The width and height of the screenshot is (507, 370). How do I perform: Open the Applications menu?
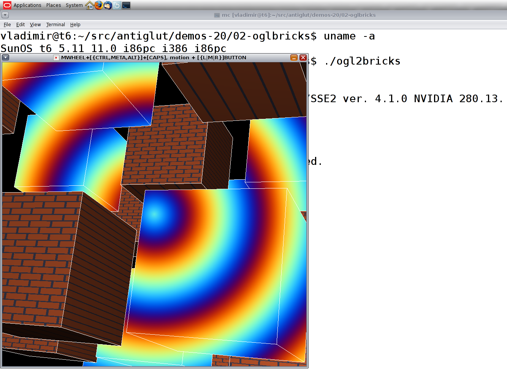(27, 5)
